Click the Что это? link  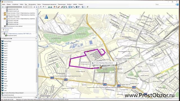[x=7, y=30]
